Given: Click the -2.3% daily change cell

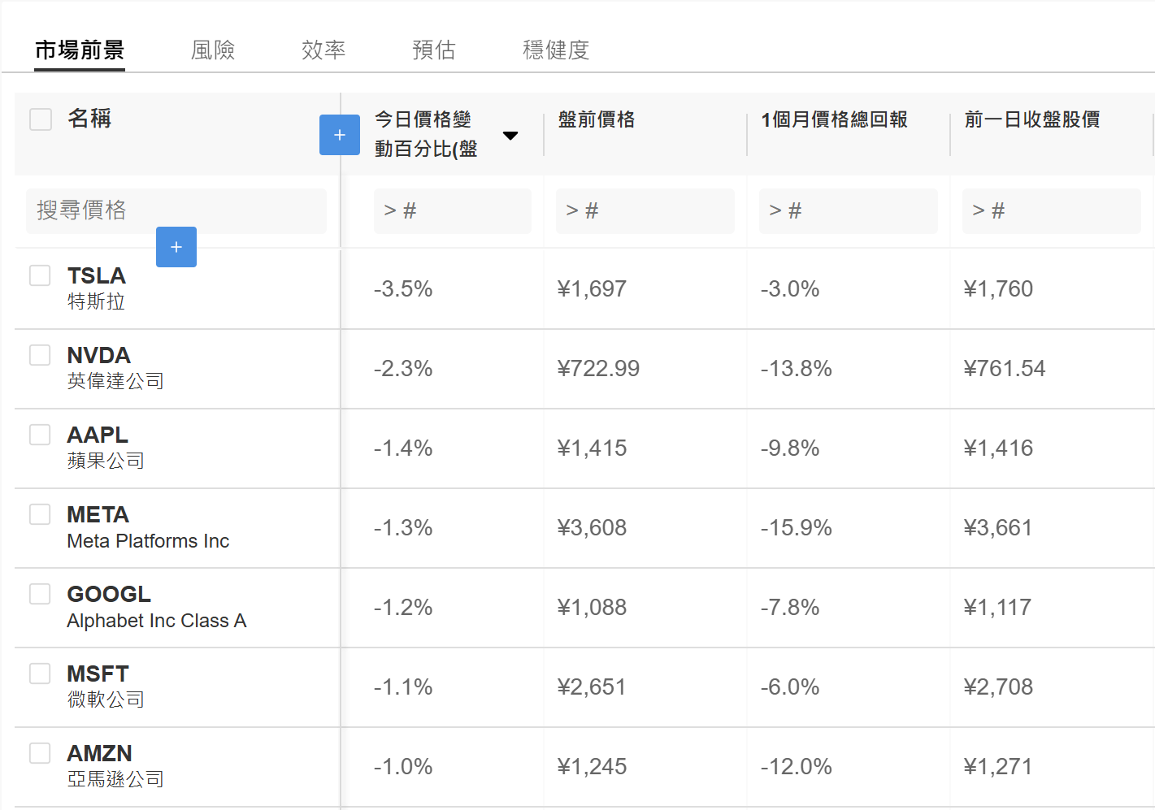Looking at the screenshot, I should pyautogui.click(x=403, y=368).
